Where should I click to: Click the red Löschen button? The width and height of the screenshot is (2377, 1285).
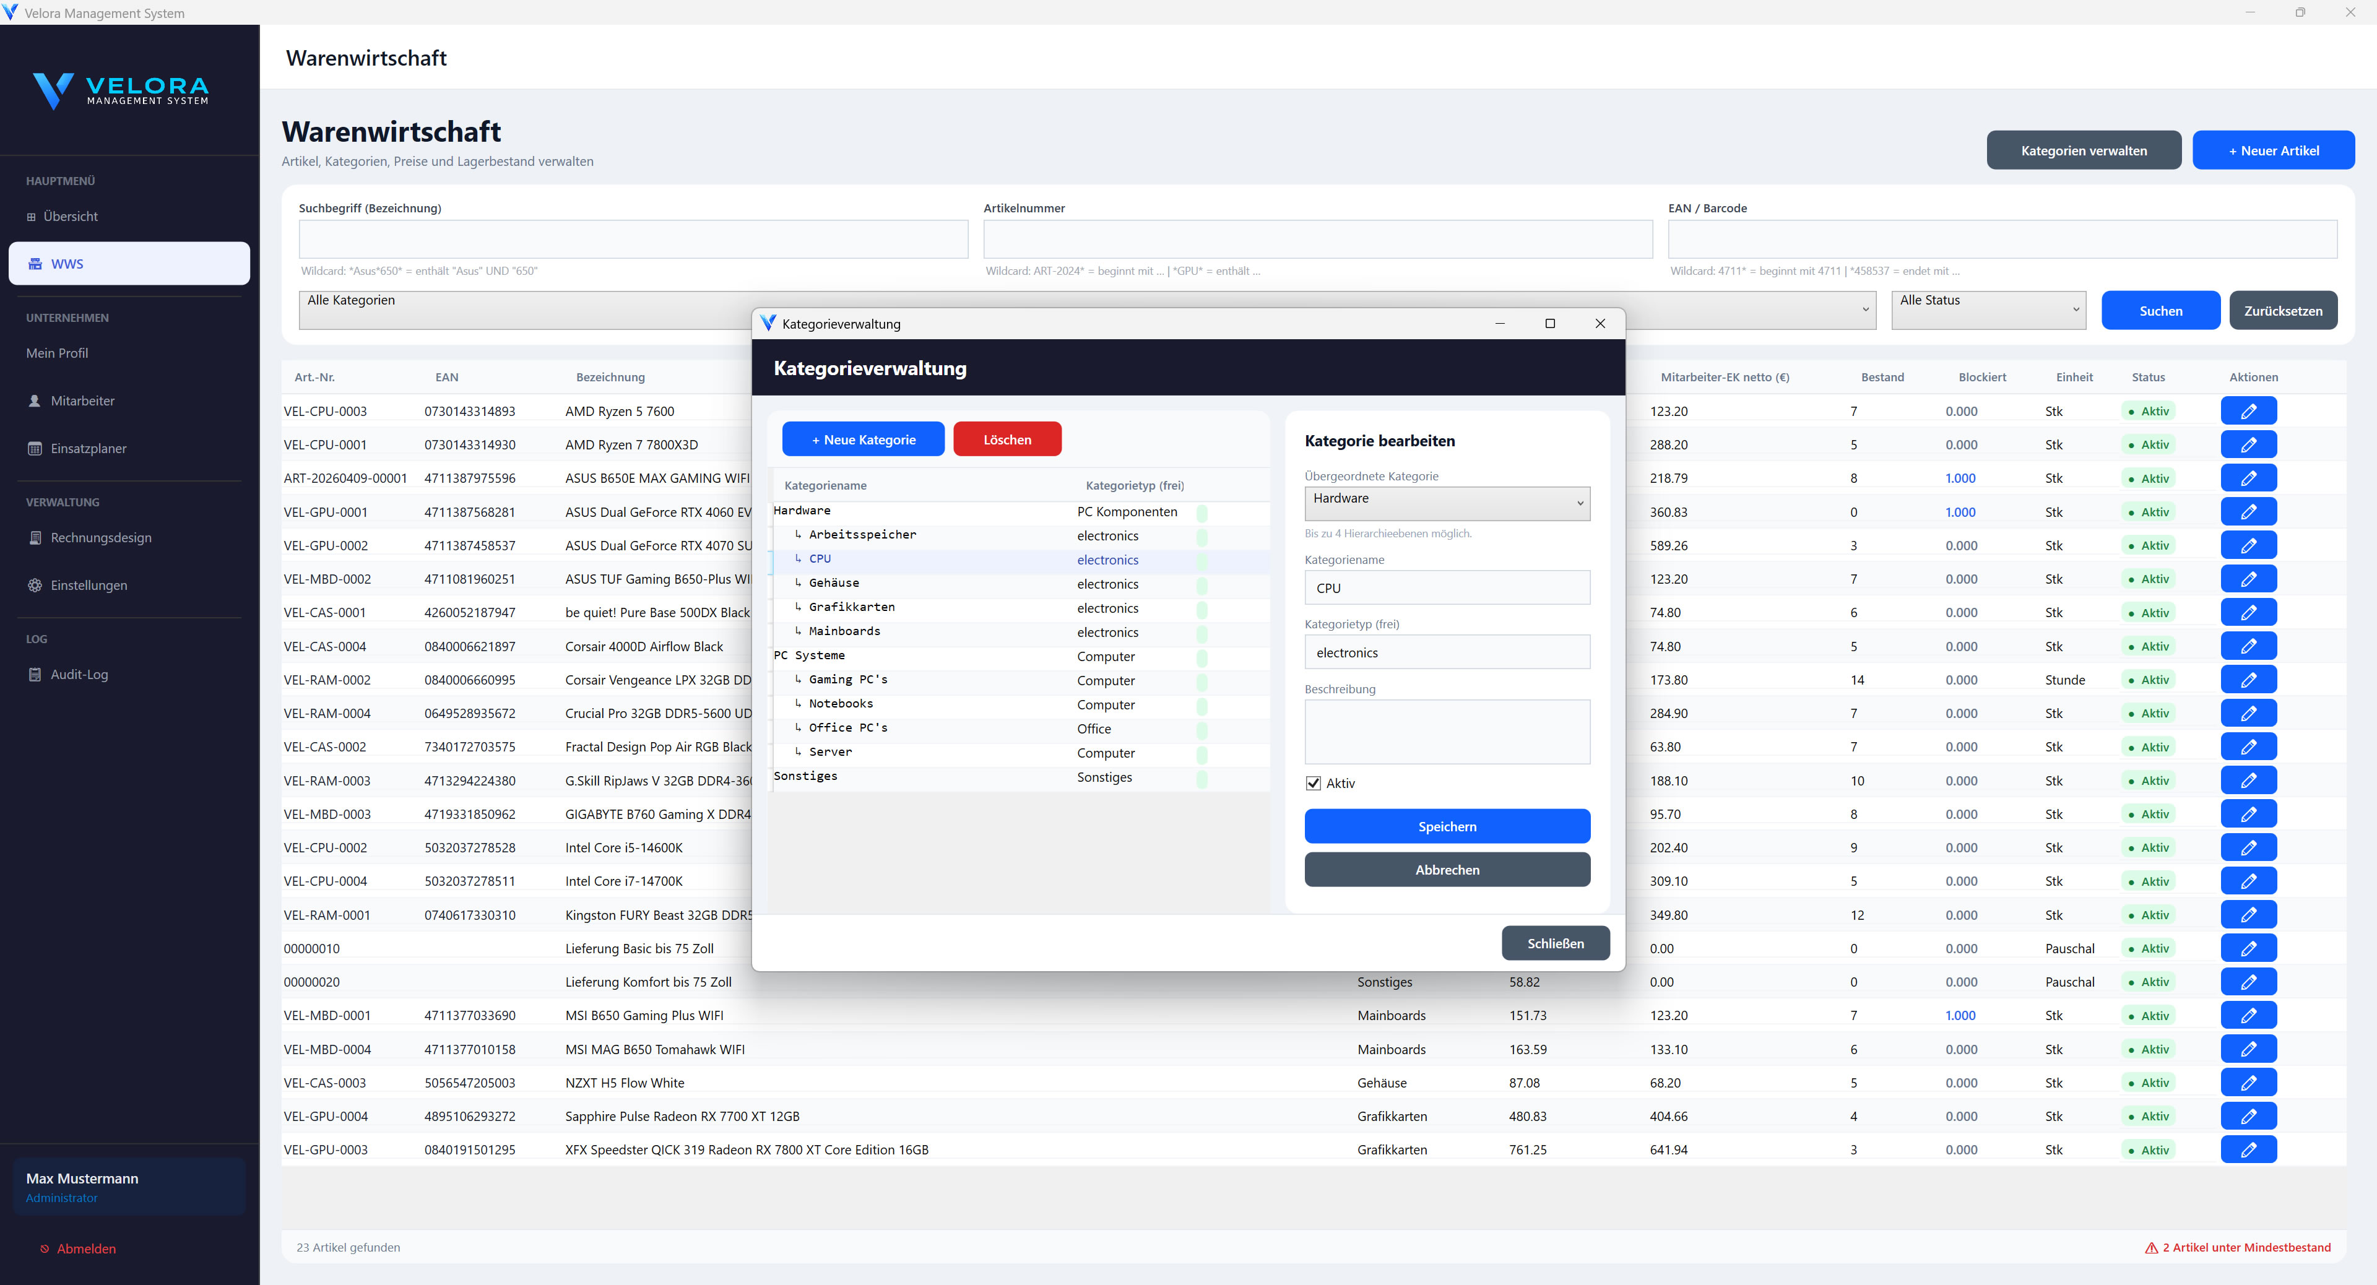pos(1007,439)
